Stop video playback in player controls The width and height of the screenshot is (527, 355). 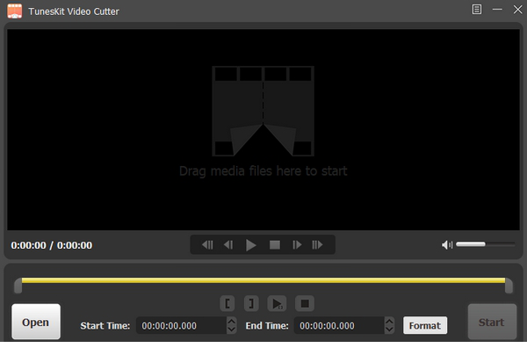click(x=275, y=245)
